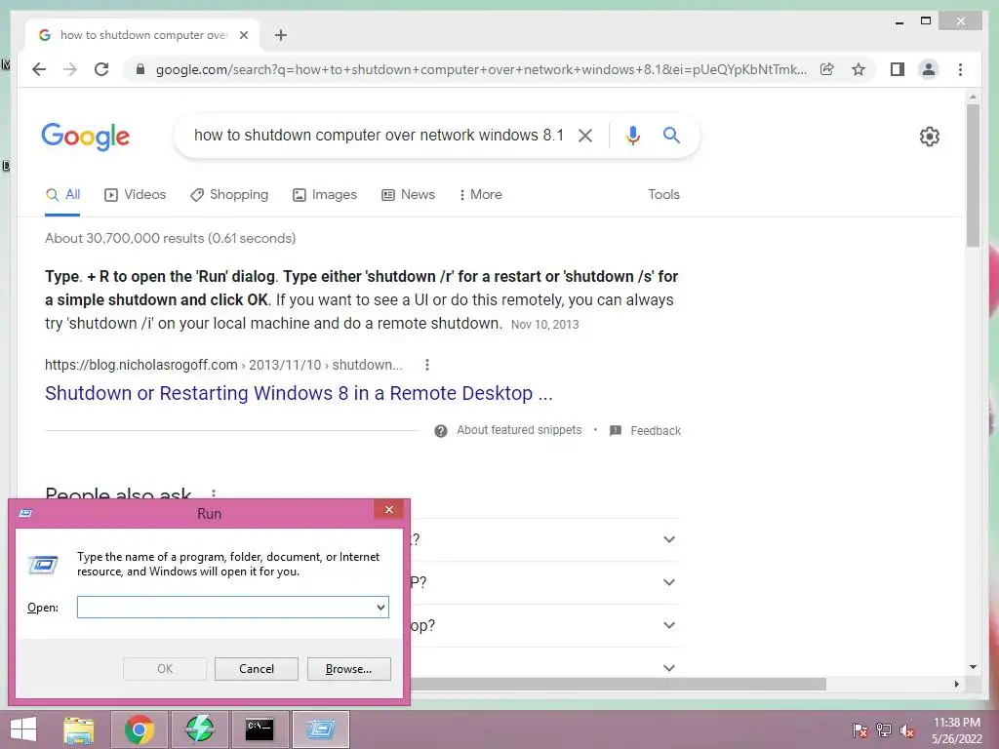Image resolution: width=999 pixels, height=749 pixels.
Task: Switch to the News search tab
Action: 409,195
